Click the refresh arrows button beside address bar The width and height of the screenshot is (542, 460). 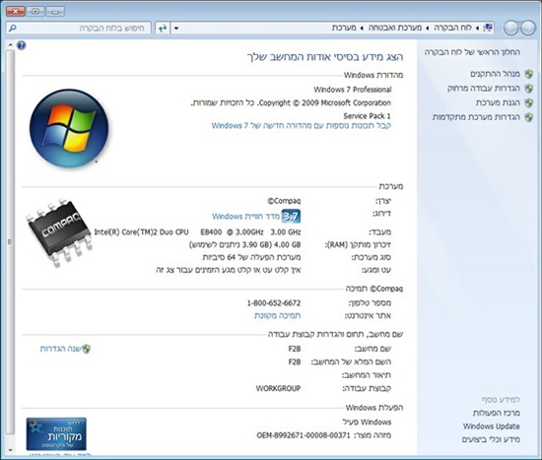coord(163,28)
